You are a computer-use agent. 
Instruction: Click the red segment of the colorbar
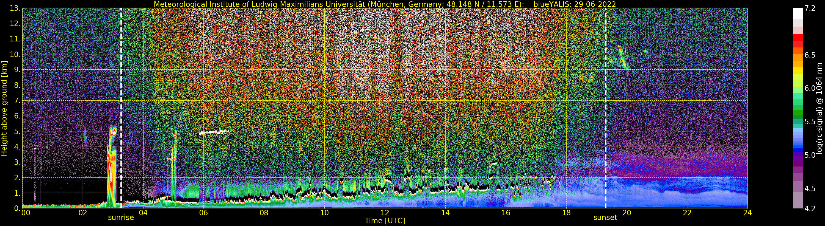[x=798, y=37]
